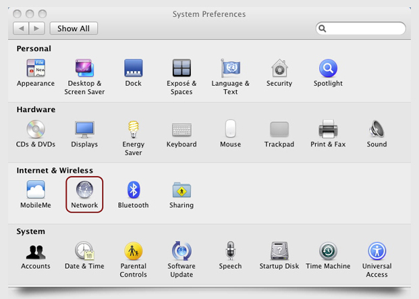
Task: Open the Mouse preferences
Action: 230,134
